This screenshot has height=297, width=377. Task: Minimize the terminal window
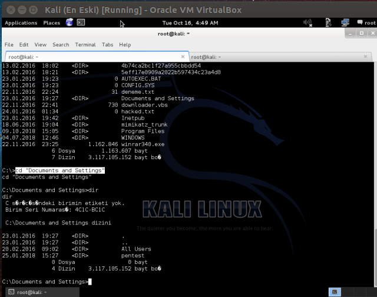(350, 34)
